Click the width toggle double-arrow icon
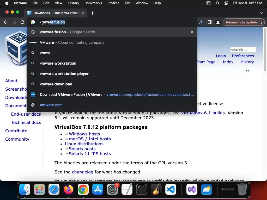Image resolution: width=267 pixels, height=200 pixels. coord(247,71)
